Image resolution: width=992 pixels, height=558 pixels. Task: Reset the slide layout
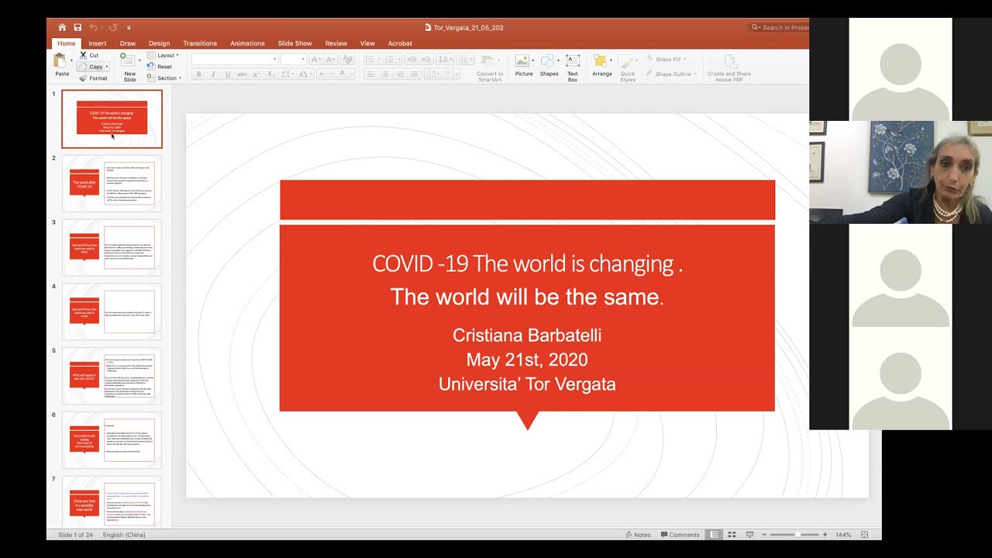tap(160, 67)
